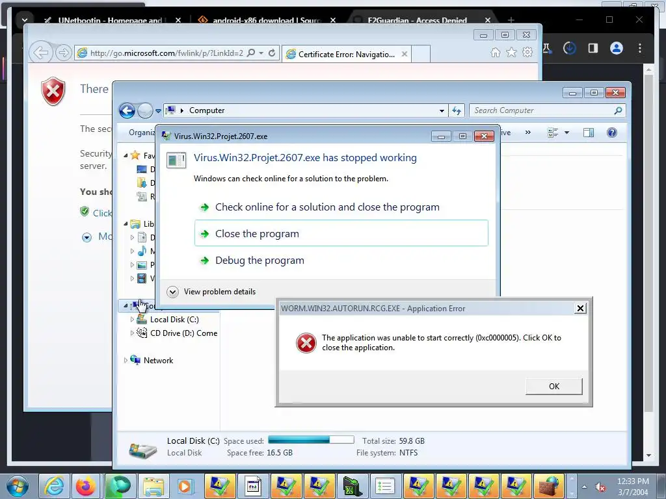666x499 pixels.
Task: Refresh the Computer address bar location
Action: (x=457, y=110)
